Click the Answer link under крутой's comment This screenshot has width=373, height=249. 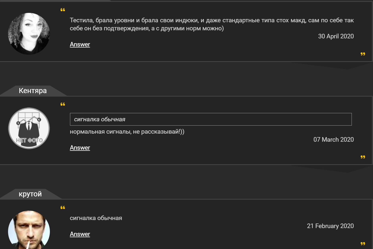80,234
